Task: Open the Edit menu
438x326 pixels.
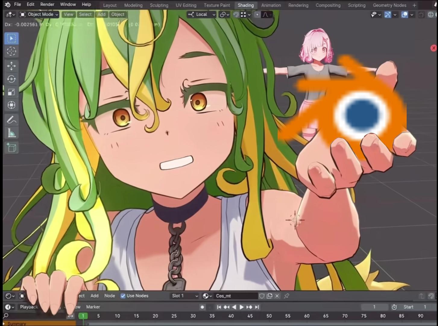Action: 30,5
